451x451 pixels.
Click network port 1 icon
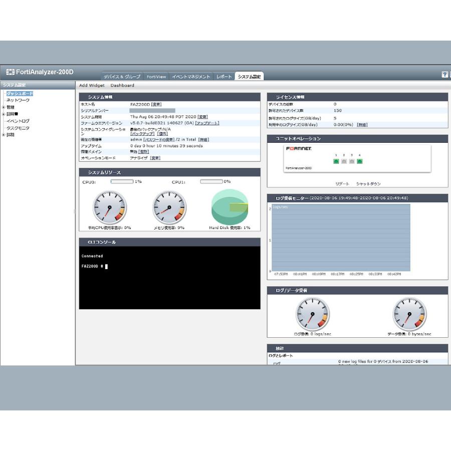pos(336,161)
